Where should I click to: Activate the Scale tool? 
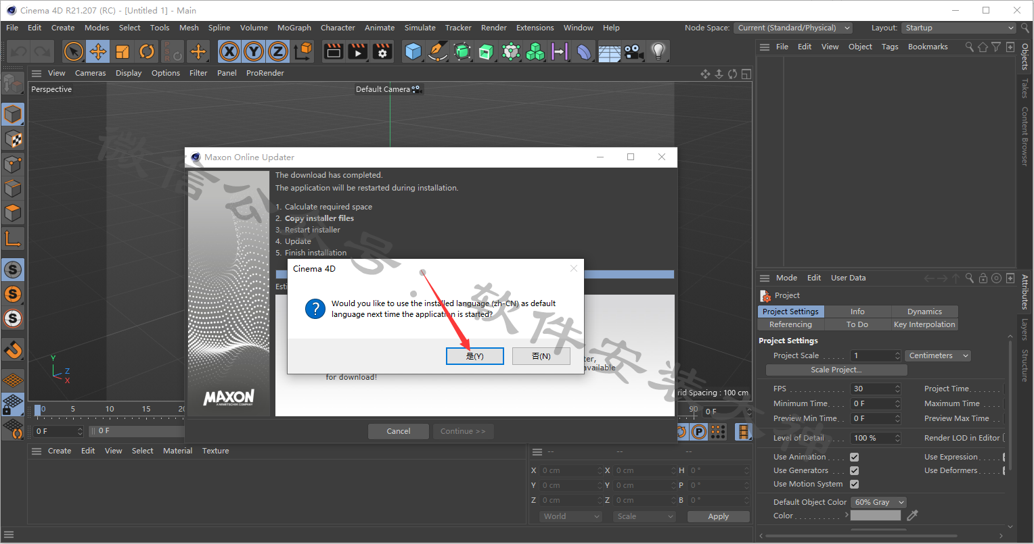coord(122,51)
